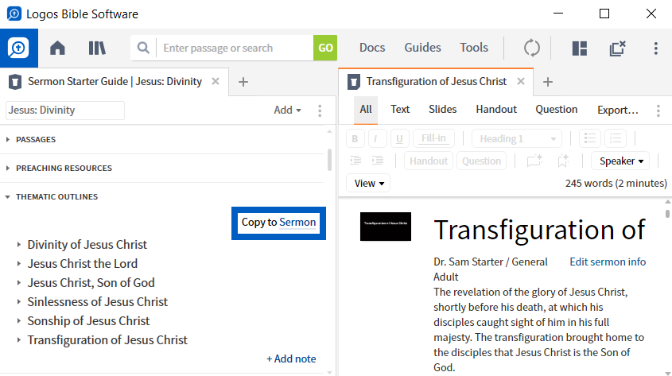This screenshot has width=672, height=376.
Task: Switch to the Slides view tab
Action: coord(442,110)
